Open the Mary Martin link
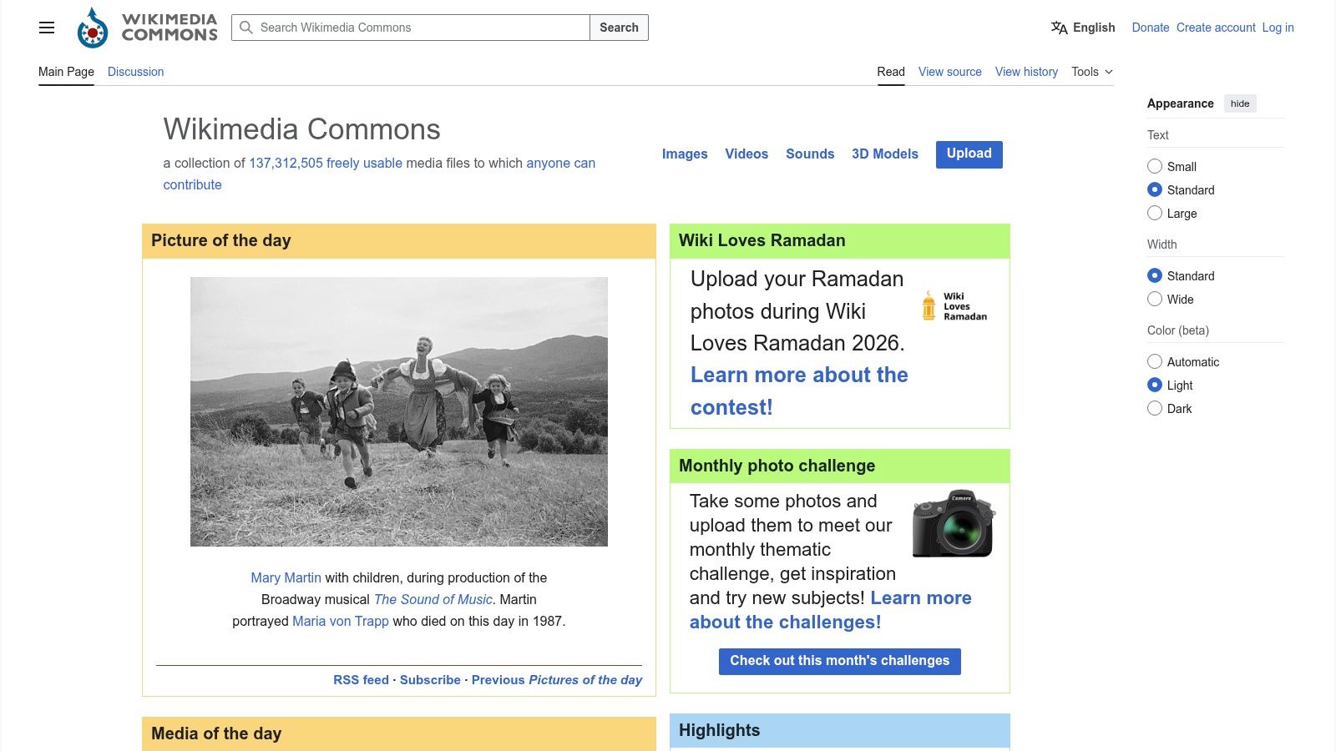This screenshot has width=1336, height=751. click(x=286, y=577)
